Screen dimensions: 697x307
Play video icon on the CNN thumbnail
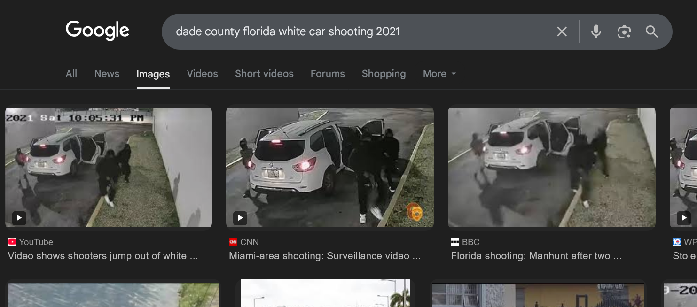pyautogui.click(x=240, y=218)
